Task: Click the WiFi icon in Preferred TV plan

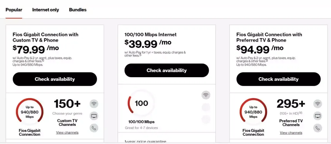Action: point(318,104)
